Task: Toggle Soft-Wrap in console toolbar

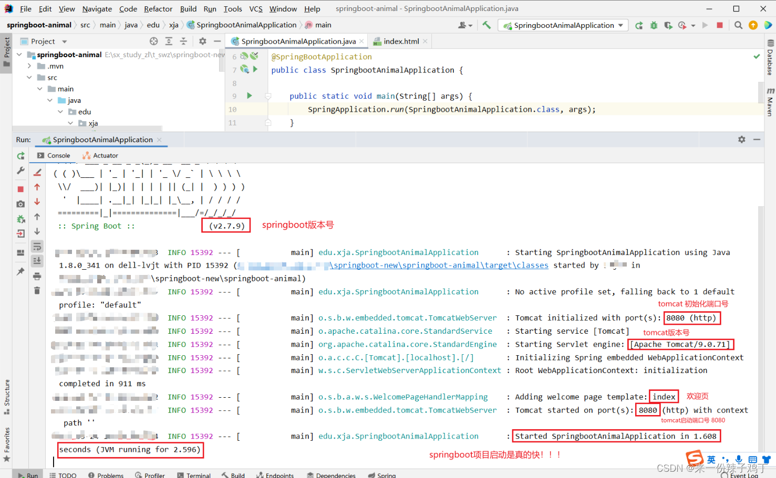Action: point(37,246)
